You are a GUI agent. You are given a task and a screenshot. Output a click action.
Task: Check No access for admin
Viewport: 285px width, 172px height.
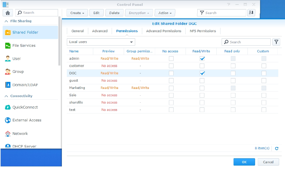click(171, 59)
